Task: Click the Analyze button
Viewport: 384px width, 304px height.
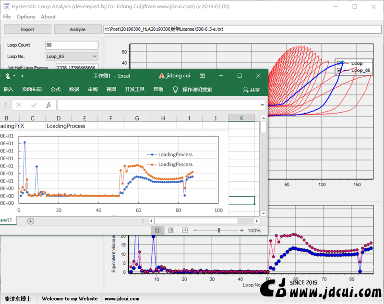Action: point(78,29)
